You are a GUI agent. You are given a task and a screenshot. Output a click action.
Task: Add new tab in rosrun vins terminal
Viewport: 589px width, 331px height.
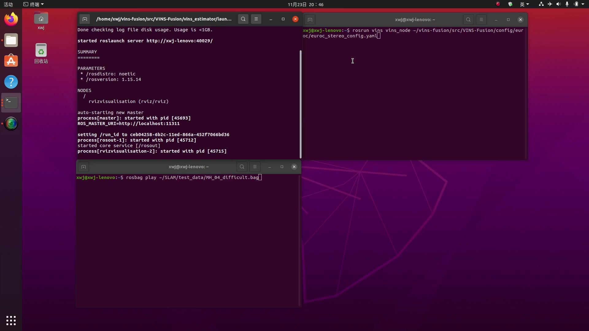(310, 20)
